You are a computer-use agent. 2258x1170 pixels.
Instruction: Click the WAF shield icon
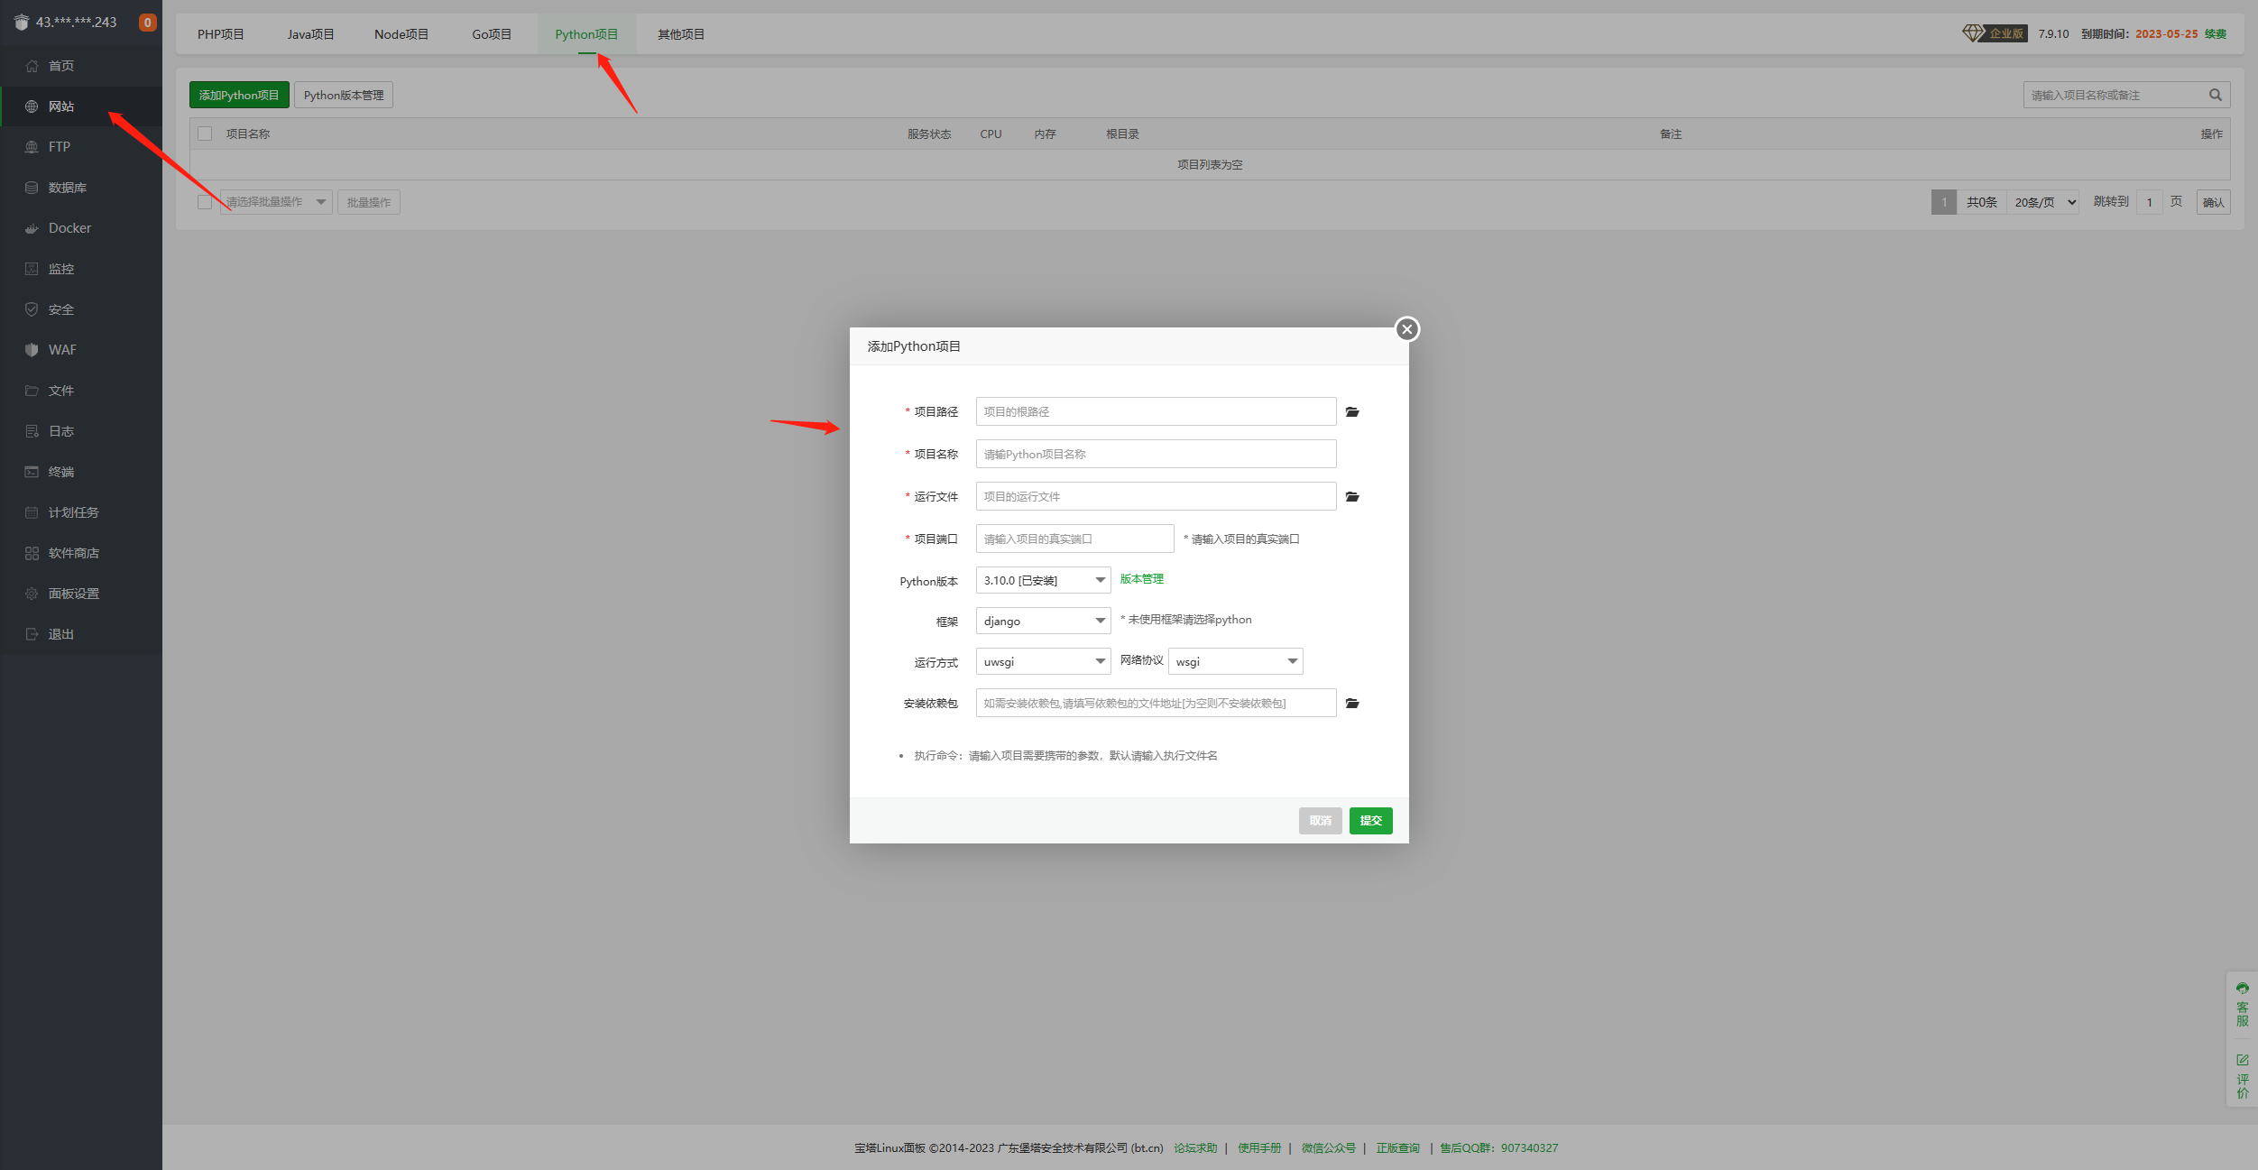pos(32,350)
